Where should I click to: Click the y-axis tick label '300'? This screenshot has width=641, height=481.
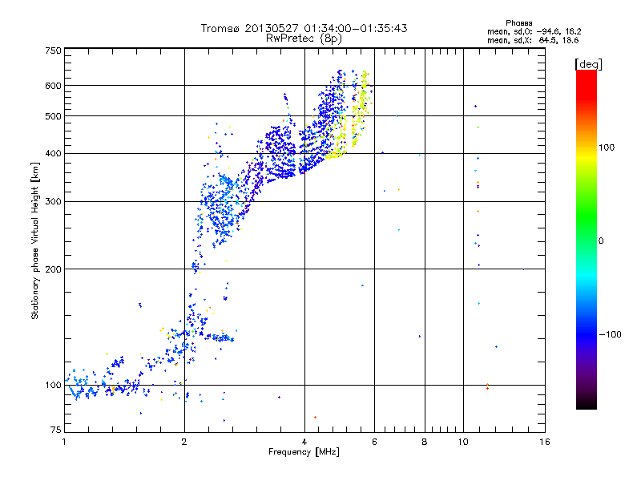pyautogui.click(x=53, y=202)
